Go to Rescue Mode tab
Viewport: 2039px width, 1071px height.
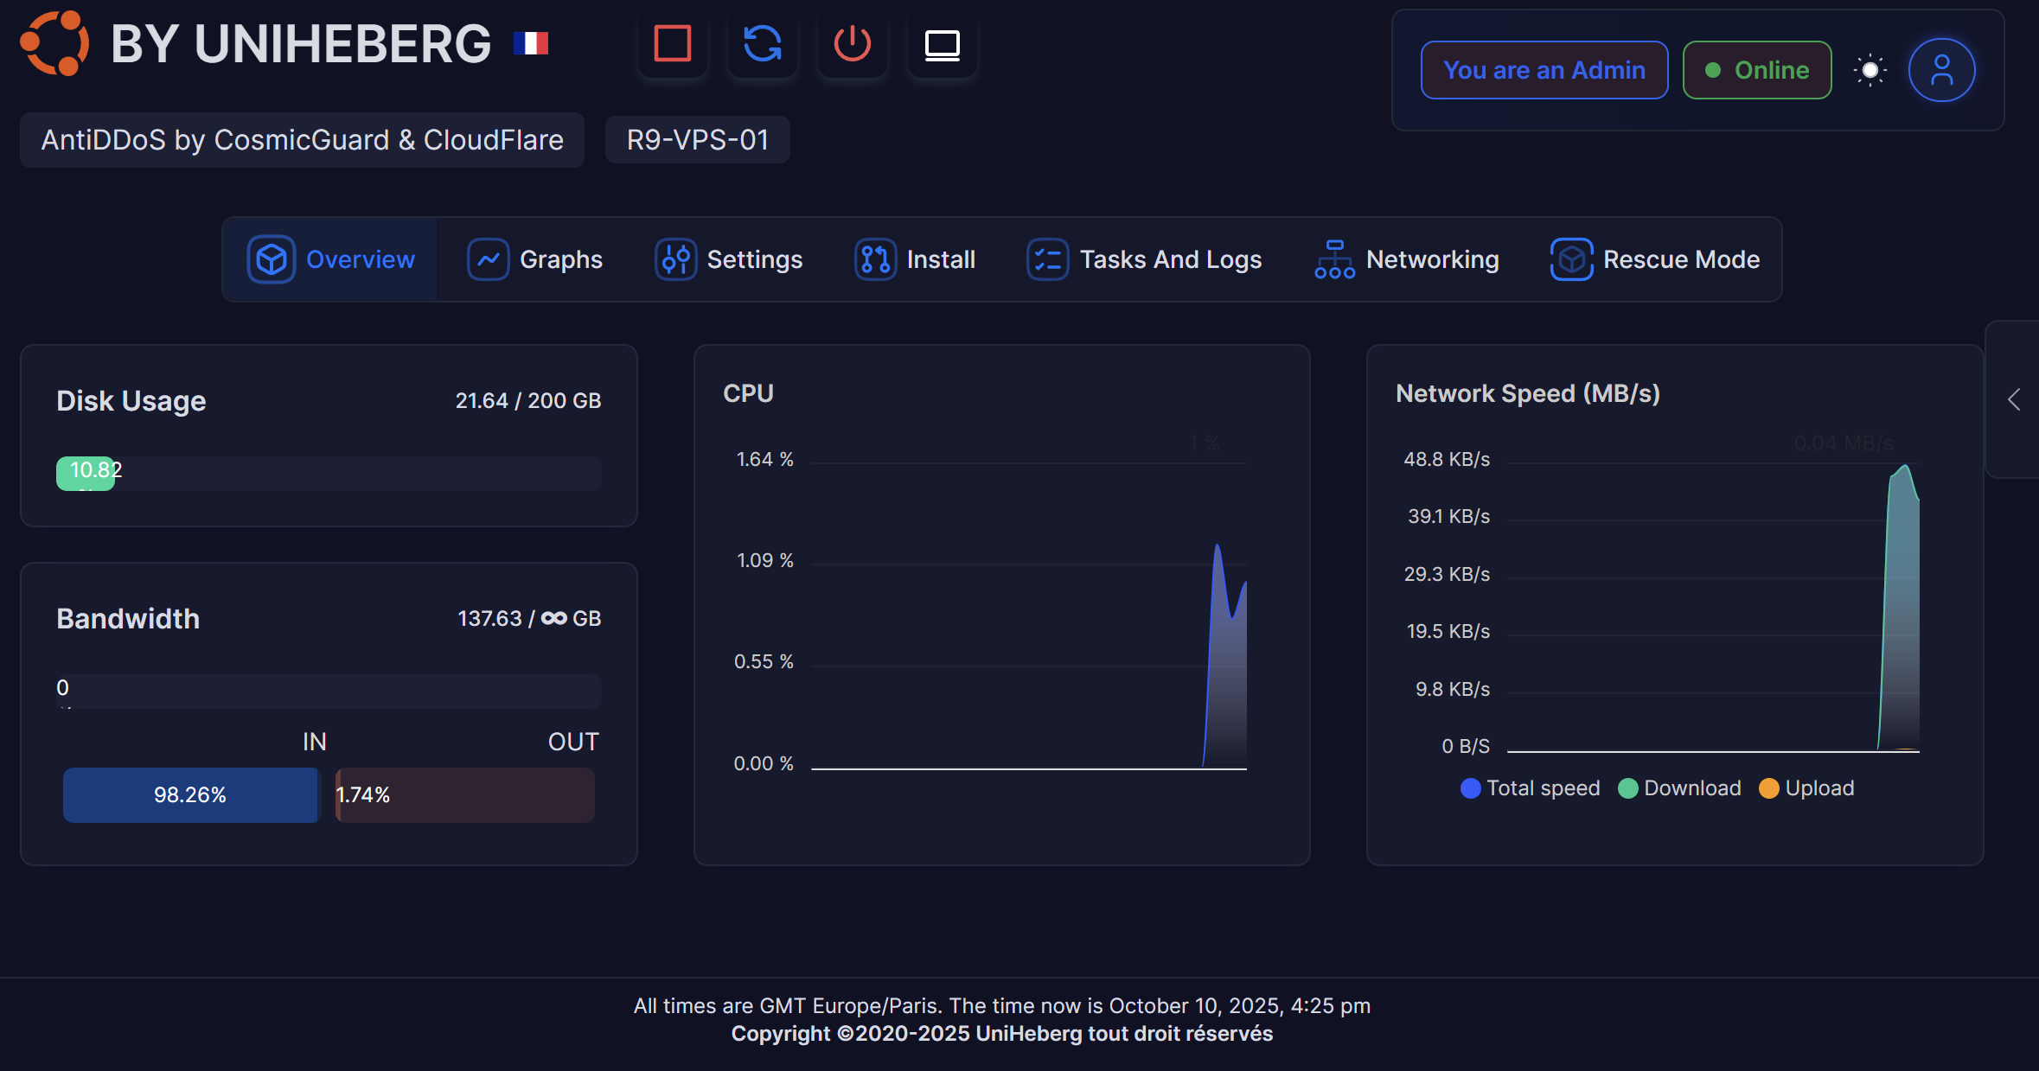click(x=1655, y=259)
